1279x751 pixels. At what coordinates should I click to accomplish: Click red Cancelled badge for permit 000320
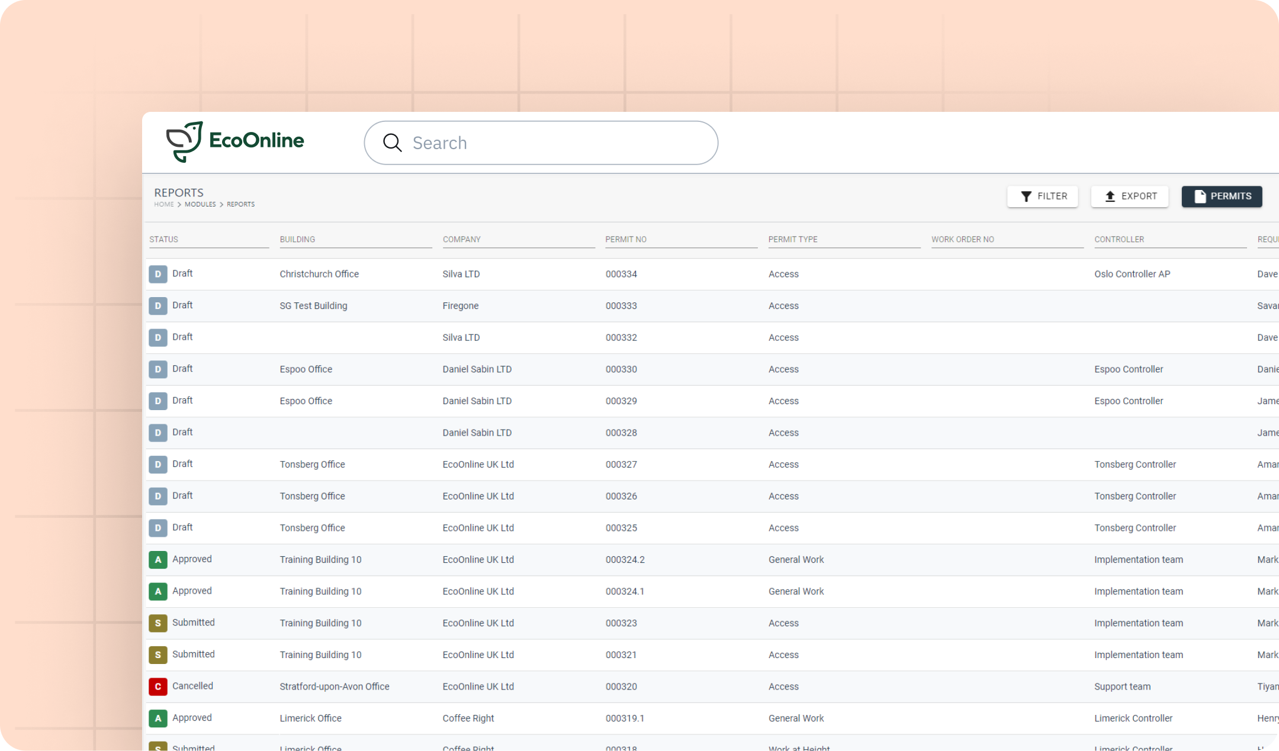coord(158,686)
